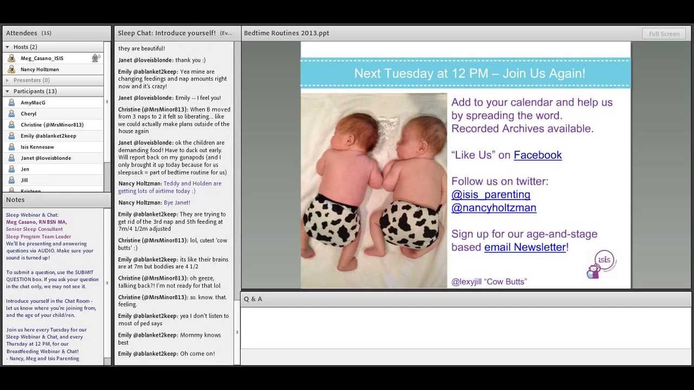Screen dimensions: 694x390
Task: Click the twin babies photo on the slide
Action: tap(374, 191)
